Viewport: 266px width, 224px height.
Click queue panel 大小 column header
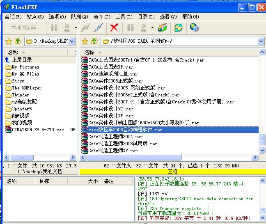84,181
